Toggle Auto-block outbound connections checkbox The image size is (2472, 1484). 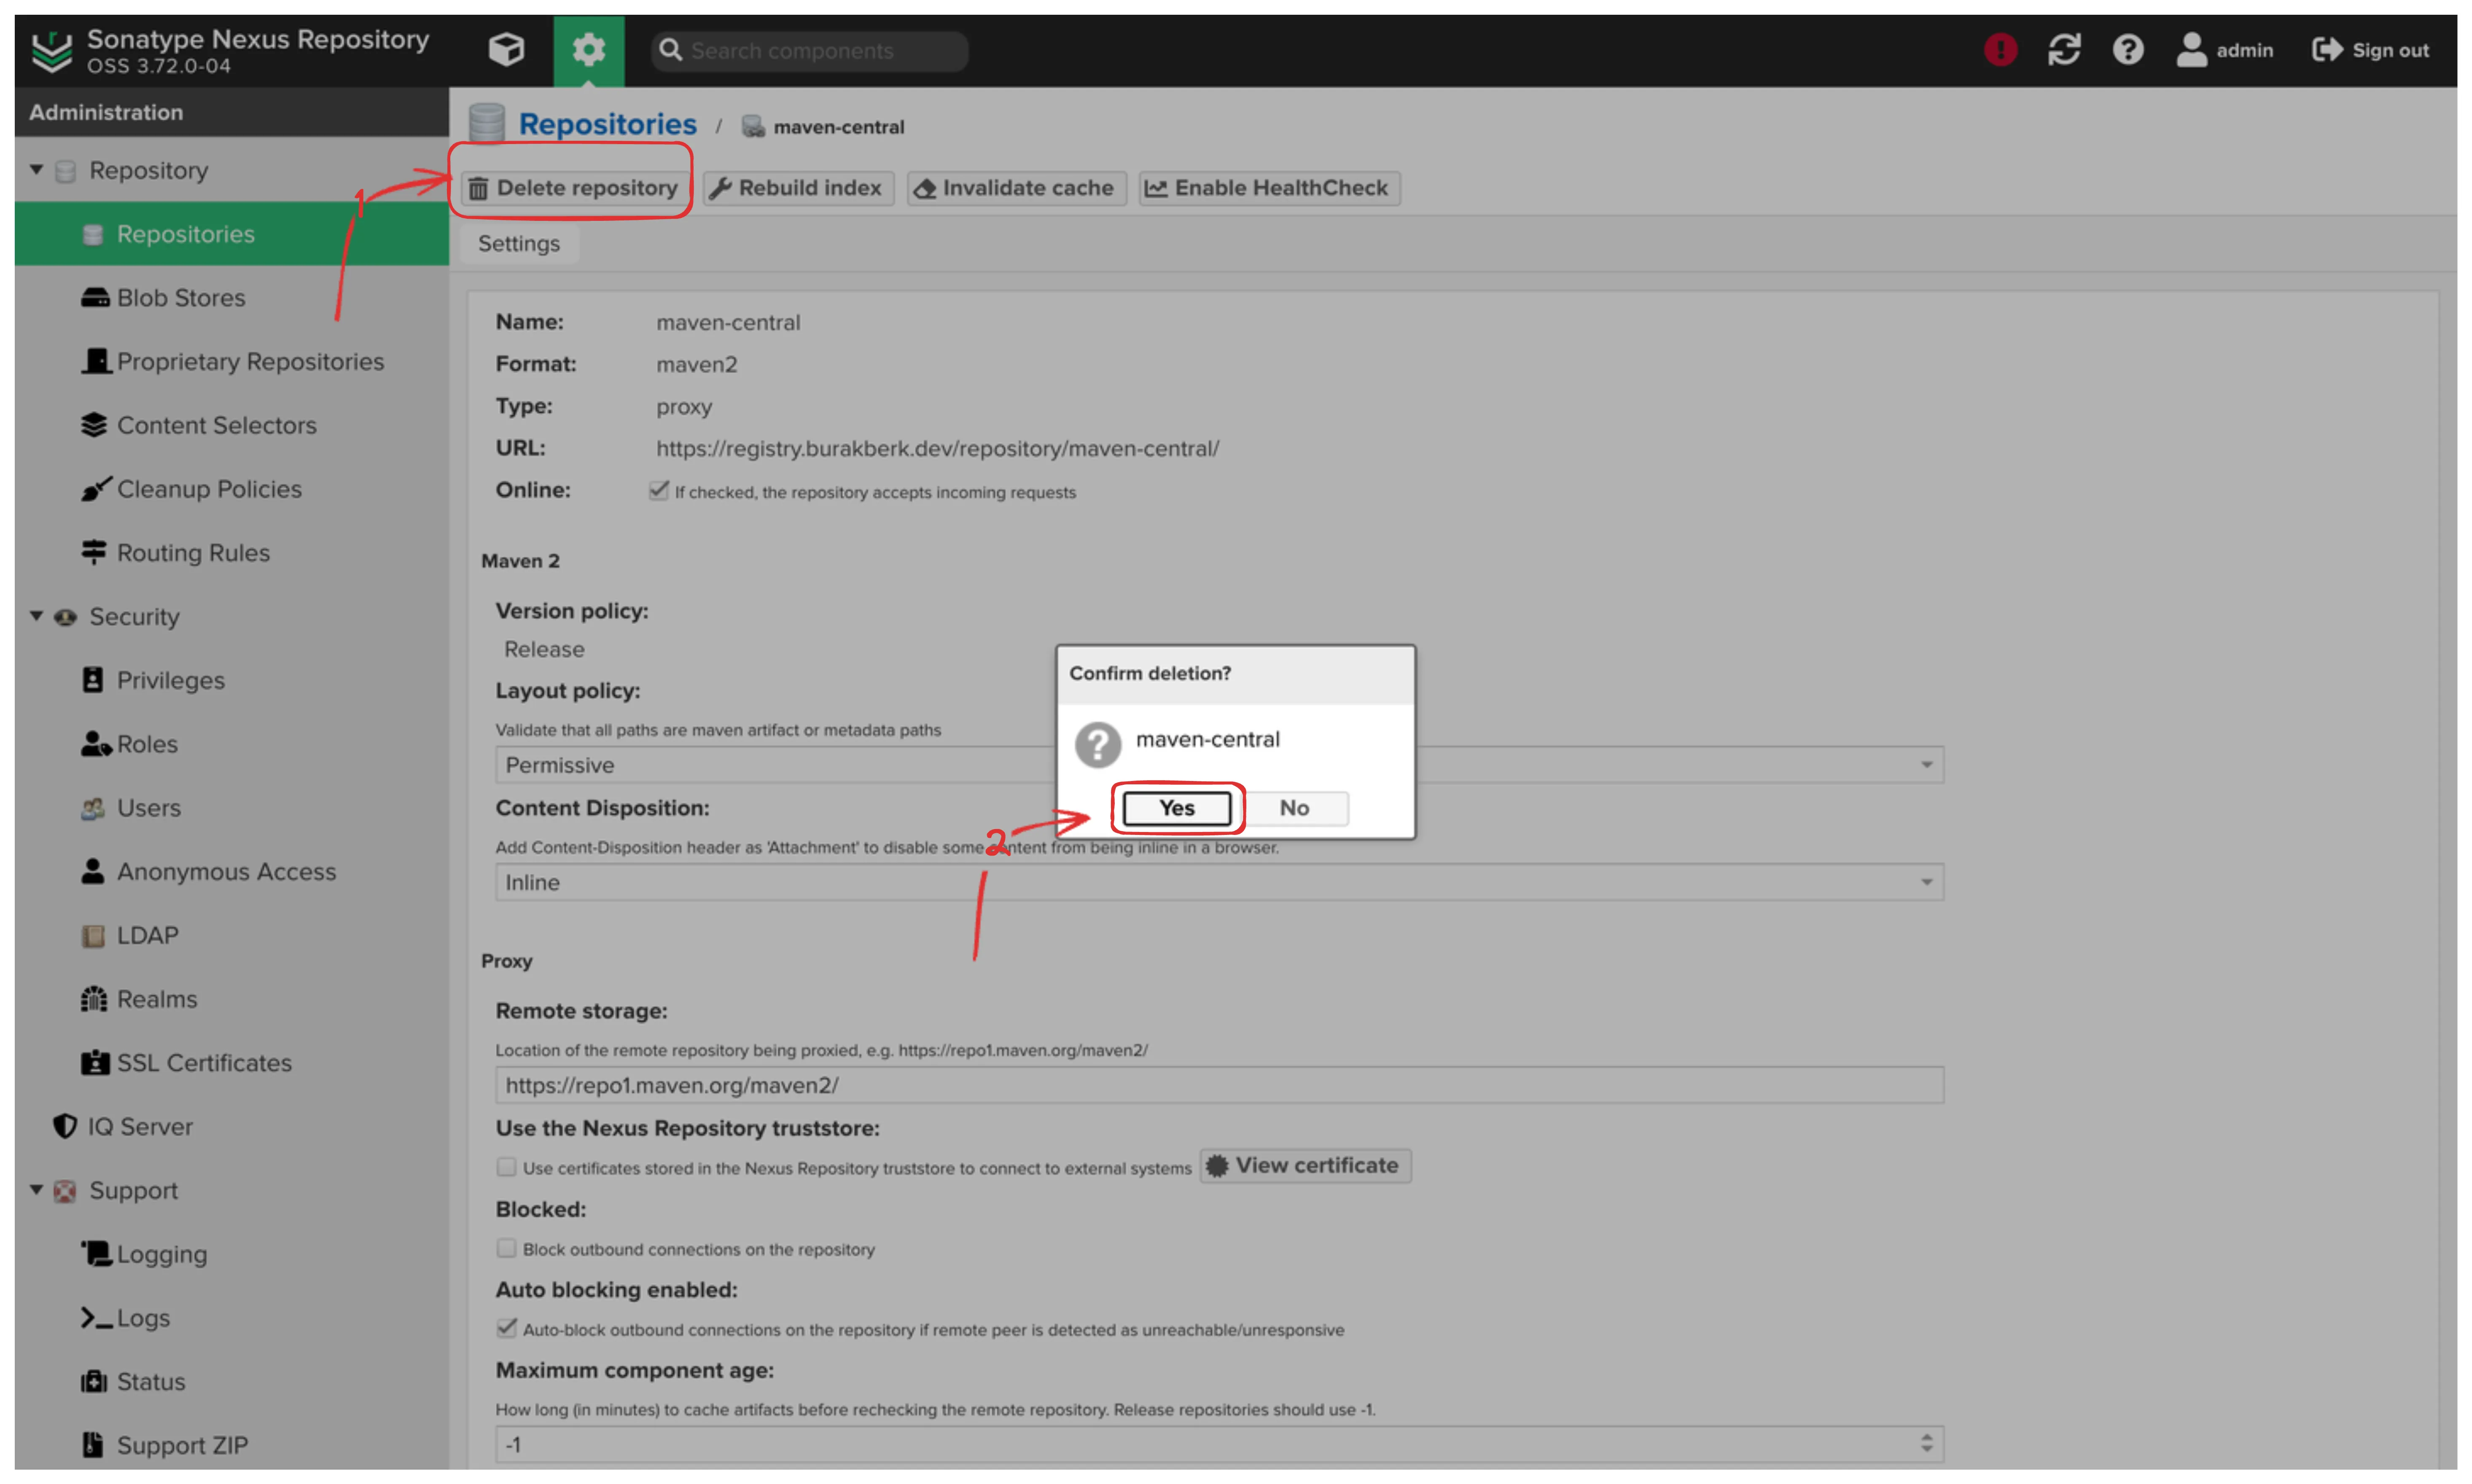(x=506, y=1328)
